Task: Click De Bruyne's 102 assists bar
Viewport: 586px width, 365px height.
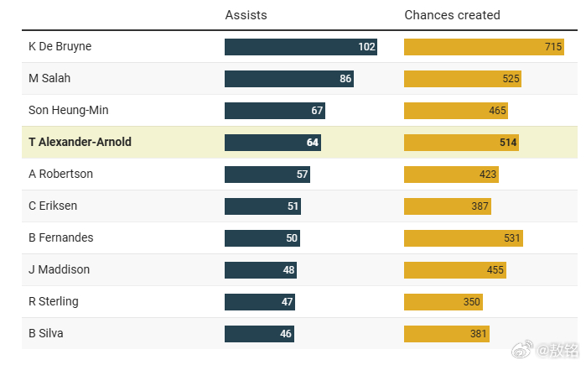Action: 301,47
